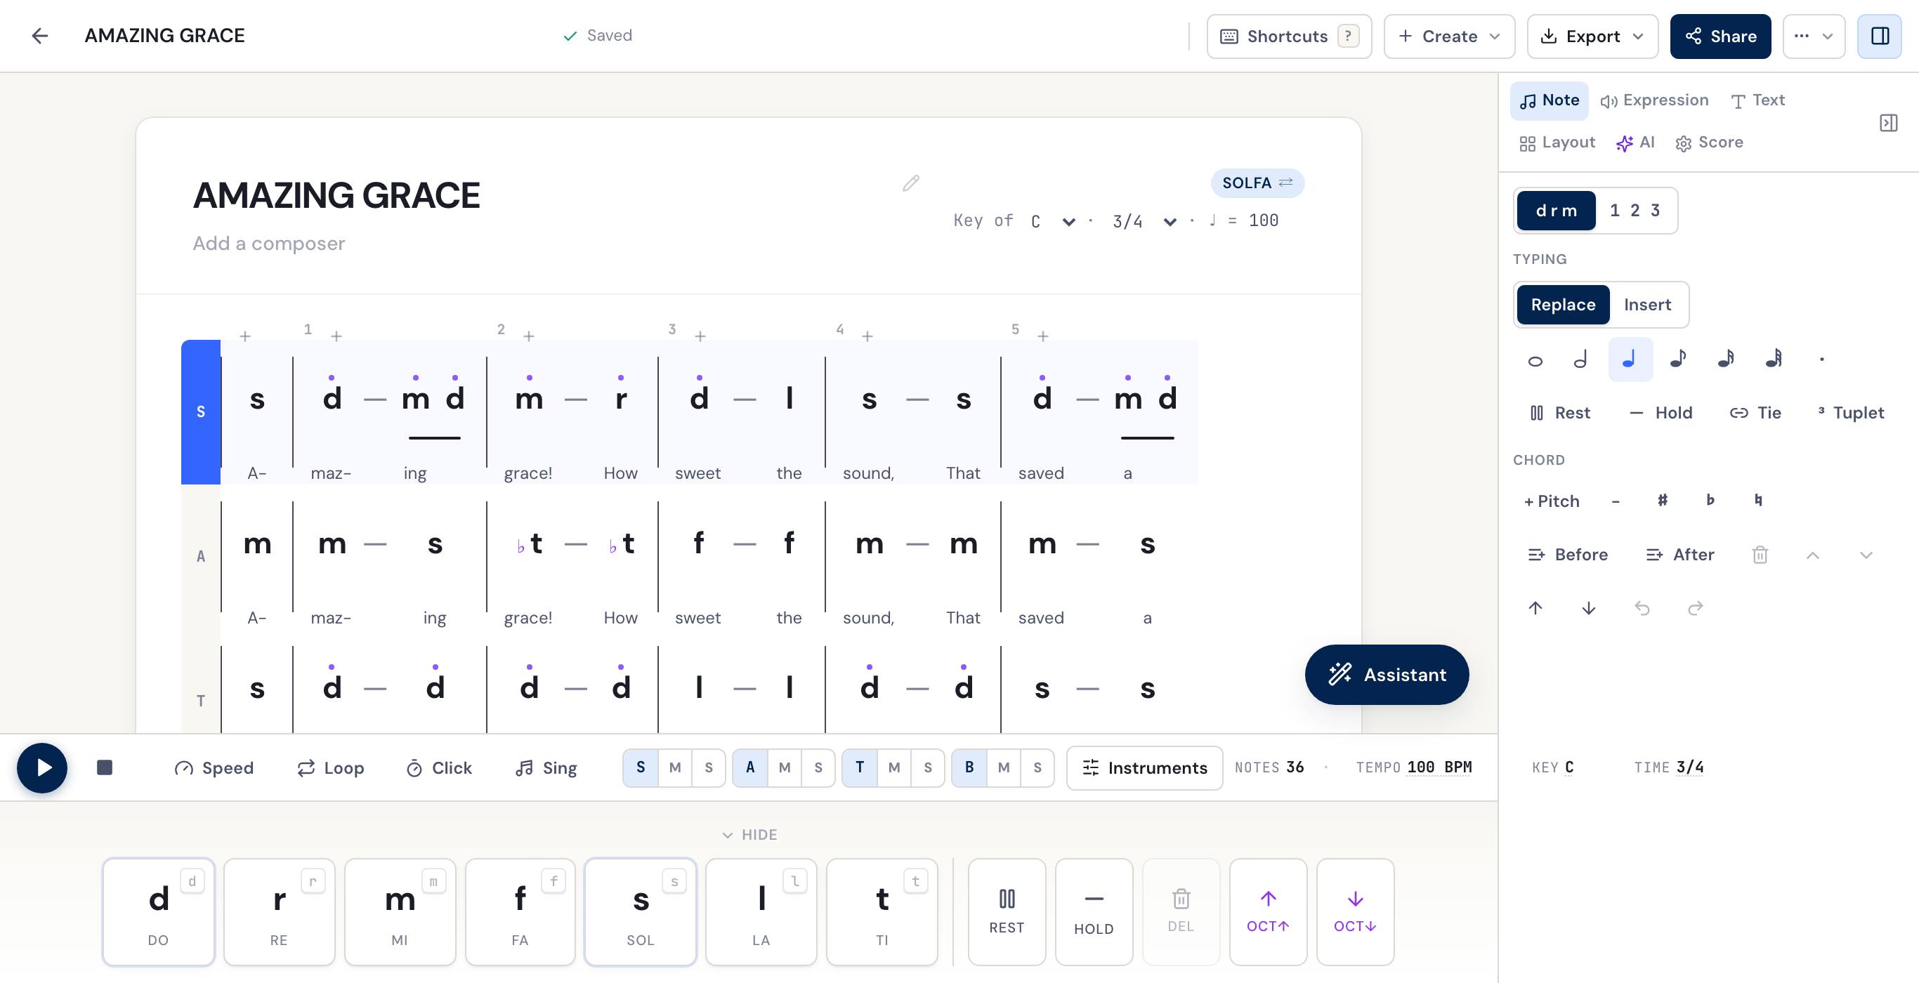Screen dimensions: 1919x983
Task: Start playback with the play button
Action: click(x=42, y=767)
